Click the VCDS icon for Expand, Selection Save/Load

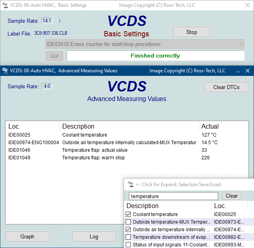(130, 184)
